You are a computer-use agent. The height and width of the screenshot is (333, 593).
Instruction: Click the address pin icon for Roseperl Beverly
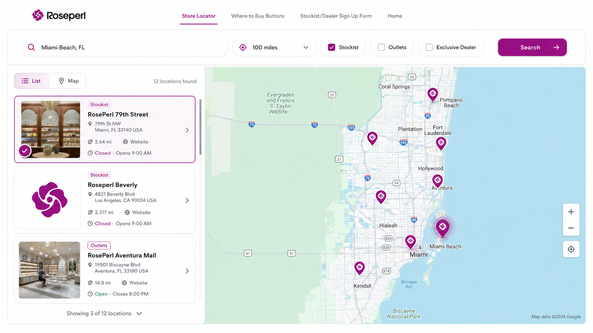point(90,194)
